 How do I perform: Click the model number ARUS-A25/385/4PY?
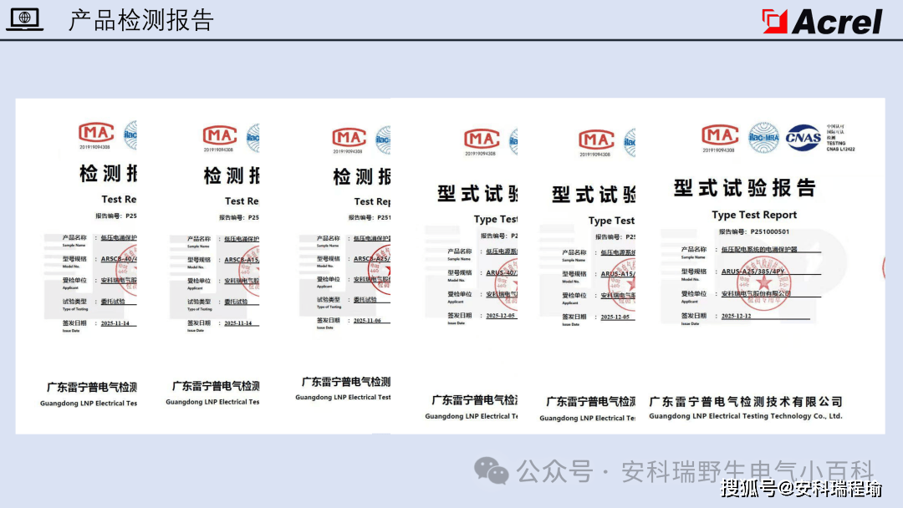(x=752, y=272)
